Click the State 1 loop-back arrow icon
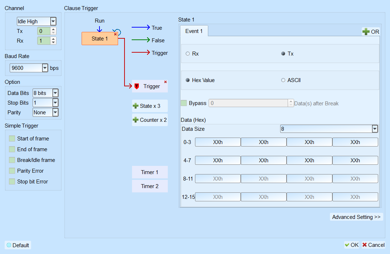Image resolution: width=390 pixels, height=254 pixels. click(117, 32)
